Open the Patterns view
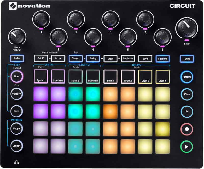 187,77
